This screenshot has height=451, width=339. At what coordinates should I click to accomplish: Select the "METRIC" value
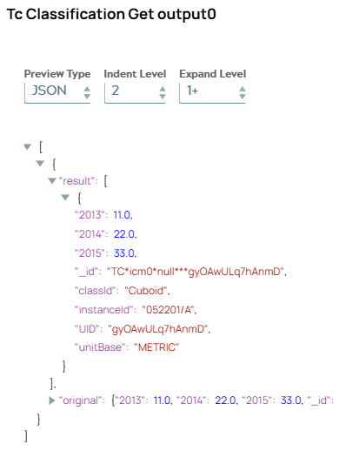(156, 347)
